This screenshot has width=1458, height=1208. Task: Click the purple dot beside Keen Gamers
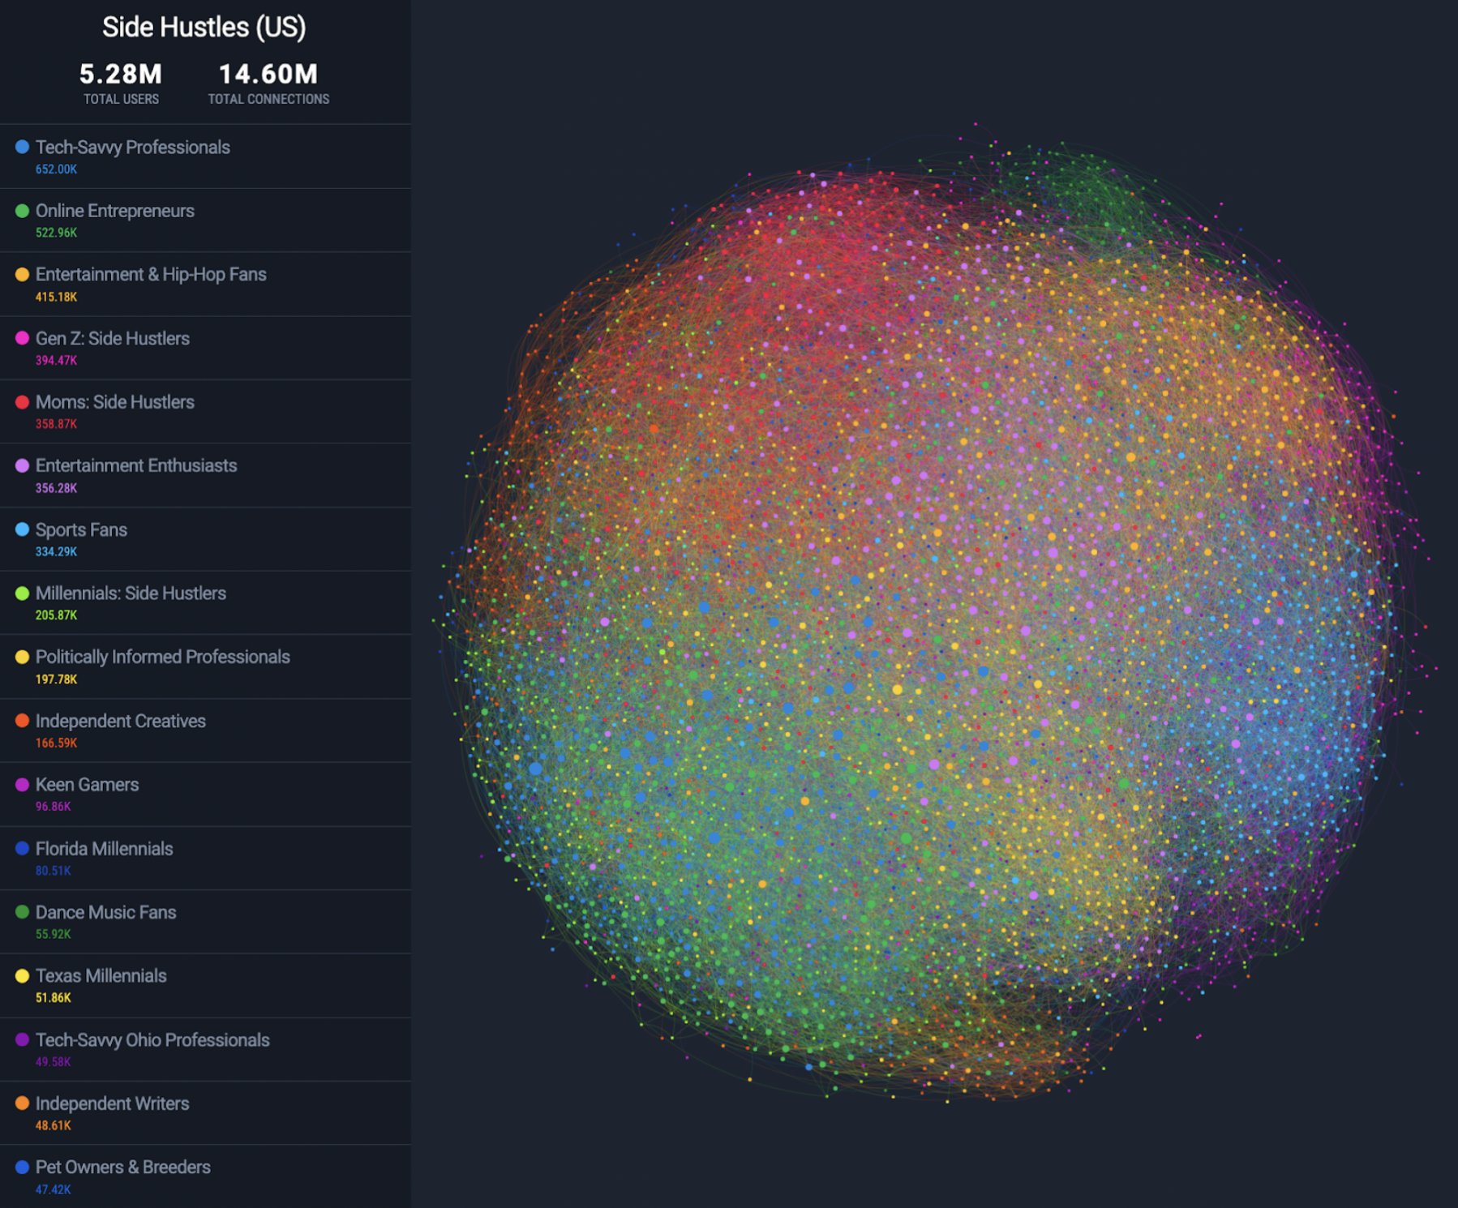(22, 785)
